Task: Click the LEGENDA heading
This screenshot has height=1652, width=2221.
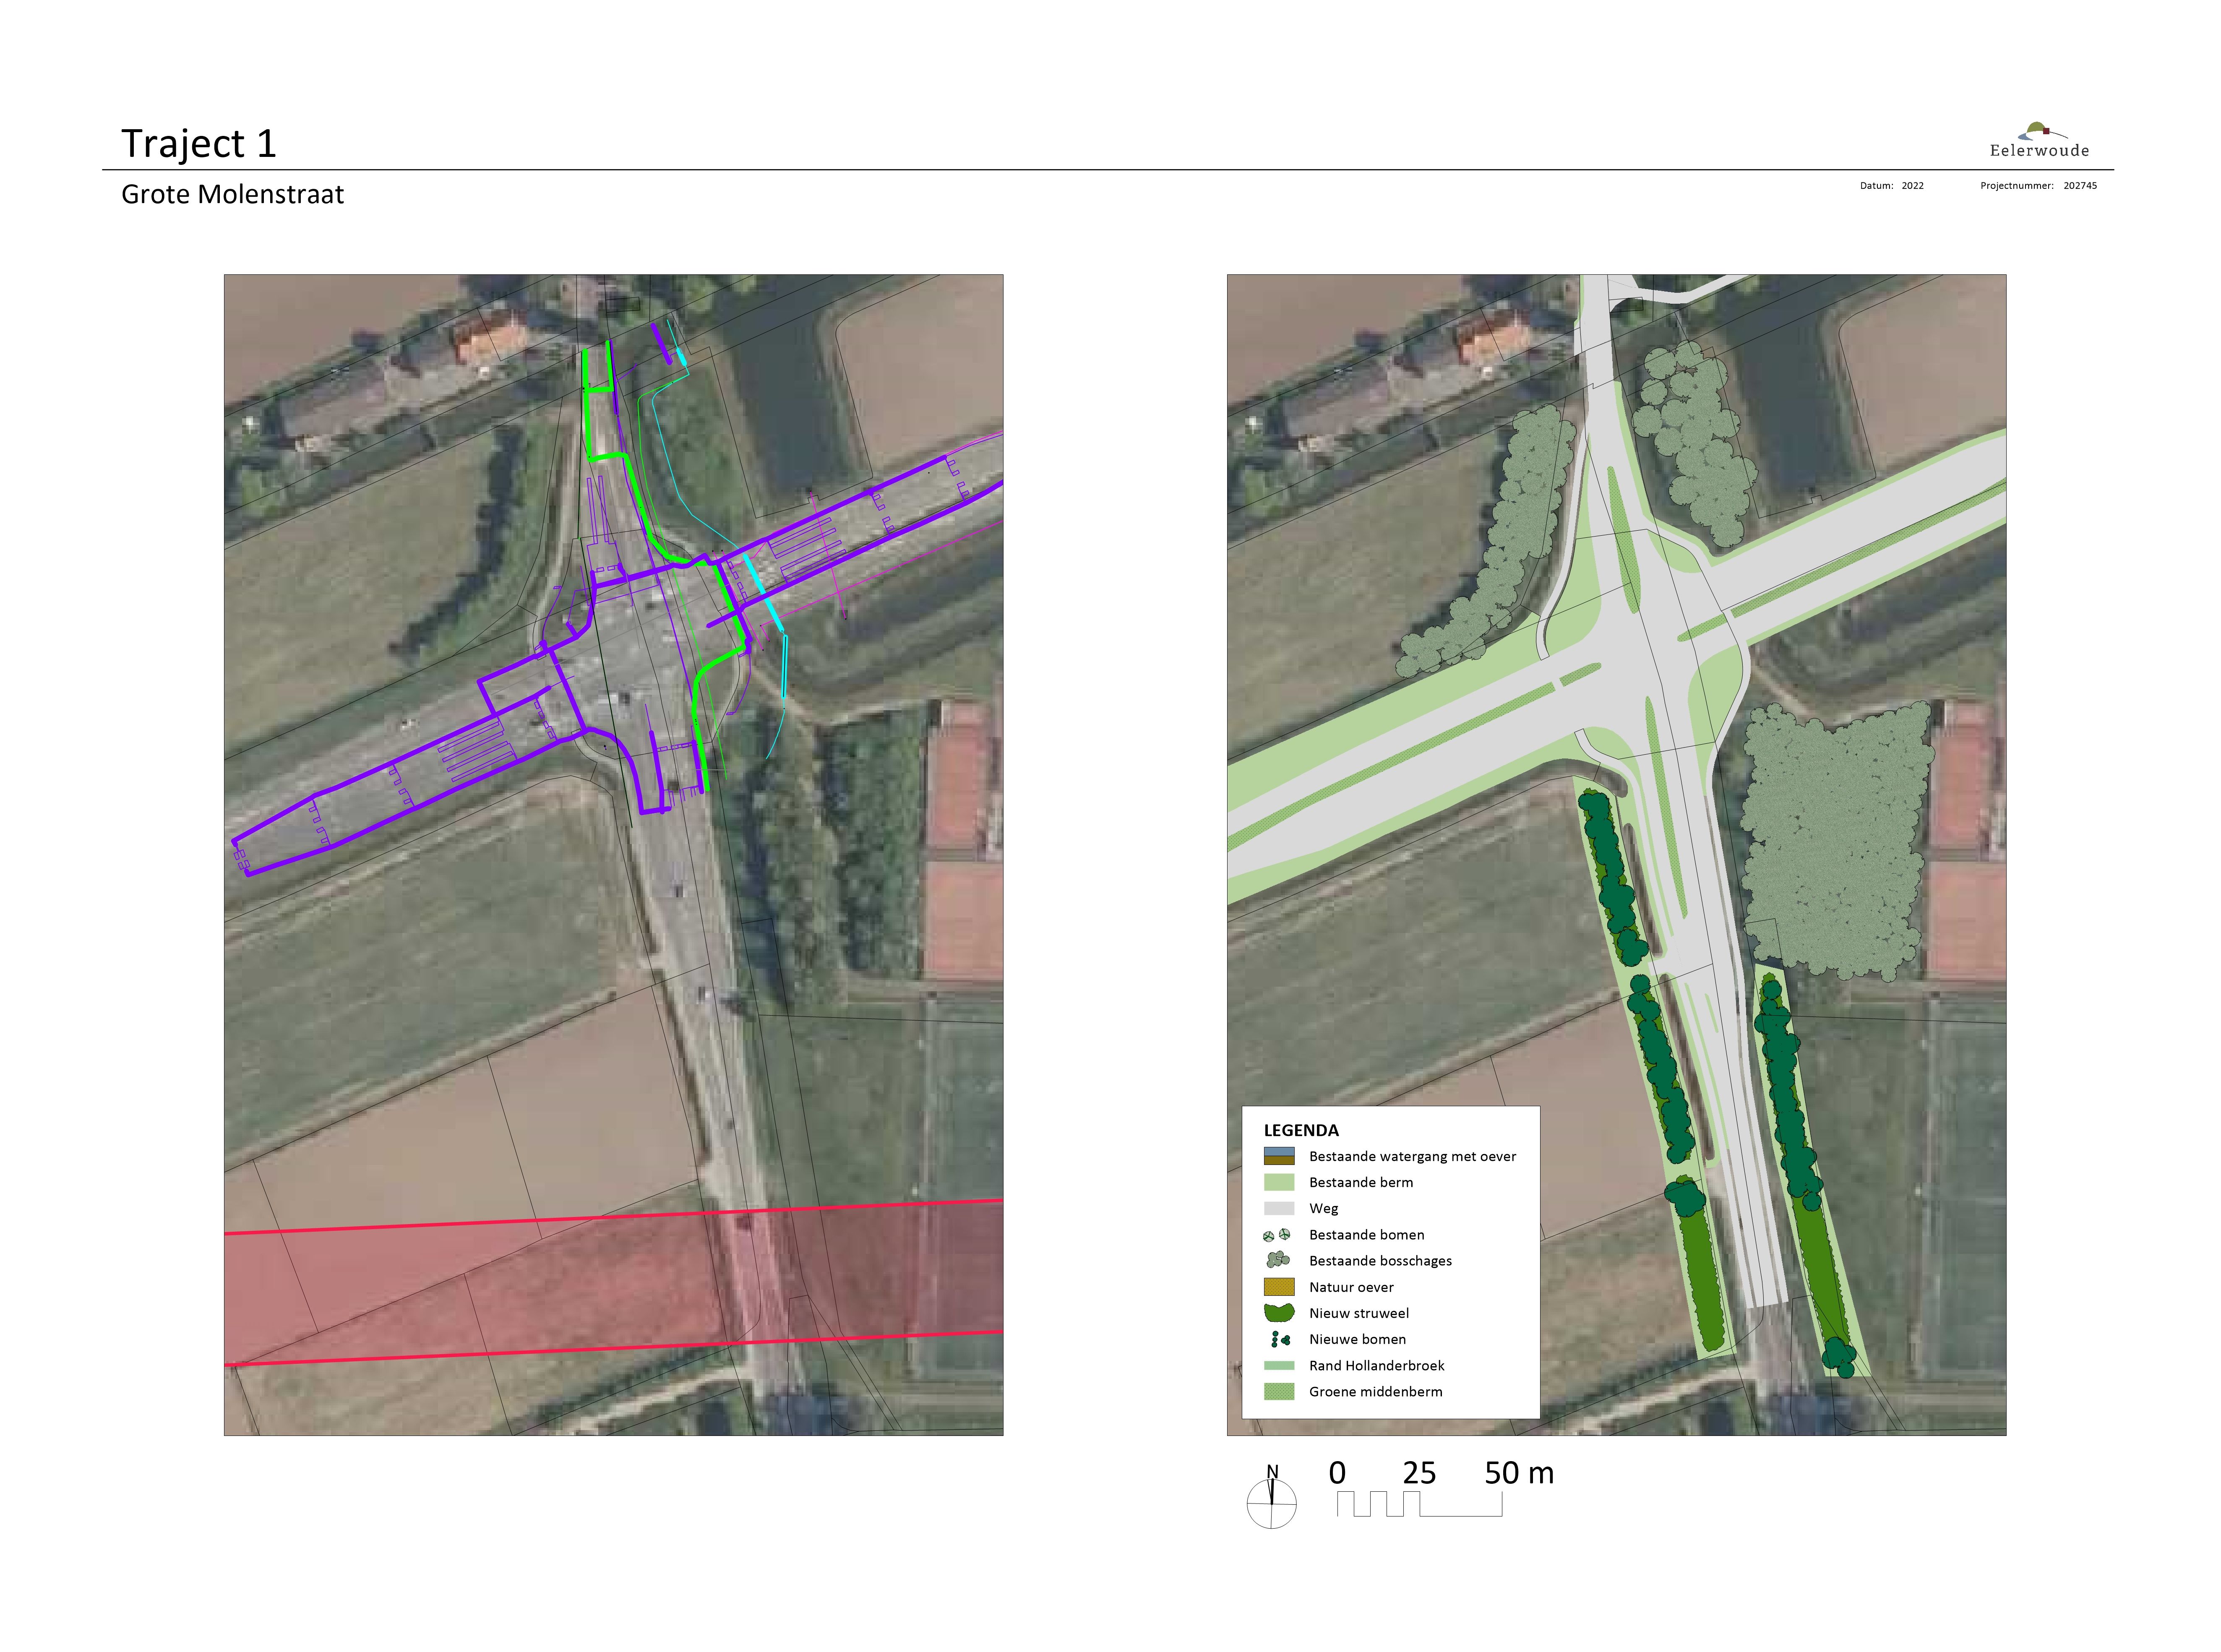Action: (1300, 1130)
